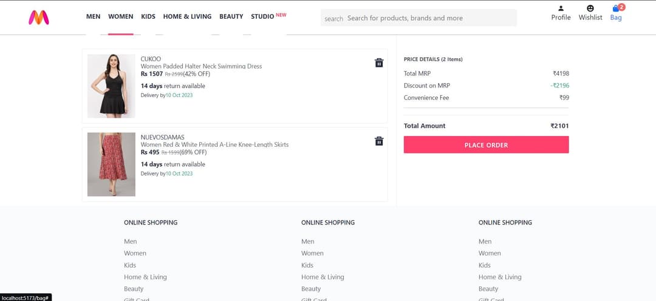Click the (69% OFF) discount text
This screenshot has height=301, width=656.
coord(193,152)
